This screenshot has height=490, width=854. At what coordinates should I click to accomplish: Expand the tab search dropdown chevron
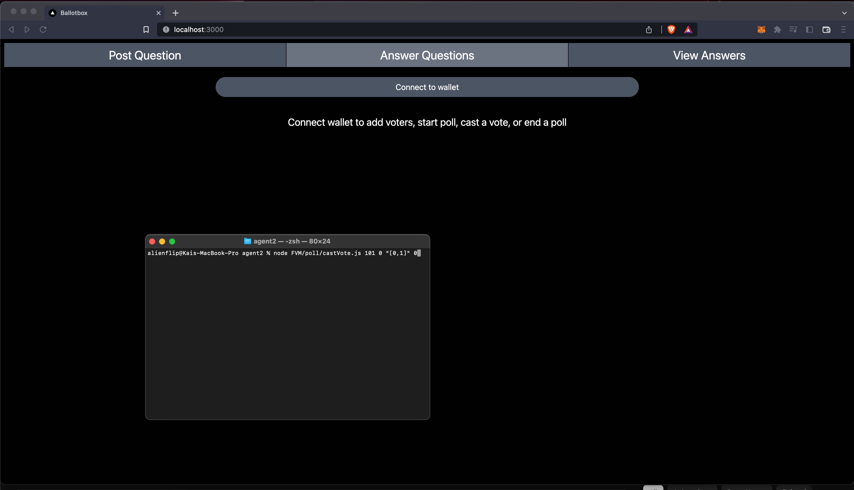coord(844,13)
